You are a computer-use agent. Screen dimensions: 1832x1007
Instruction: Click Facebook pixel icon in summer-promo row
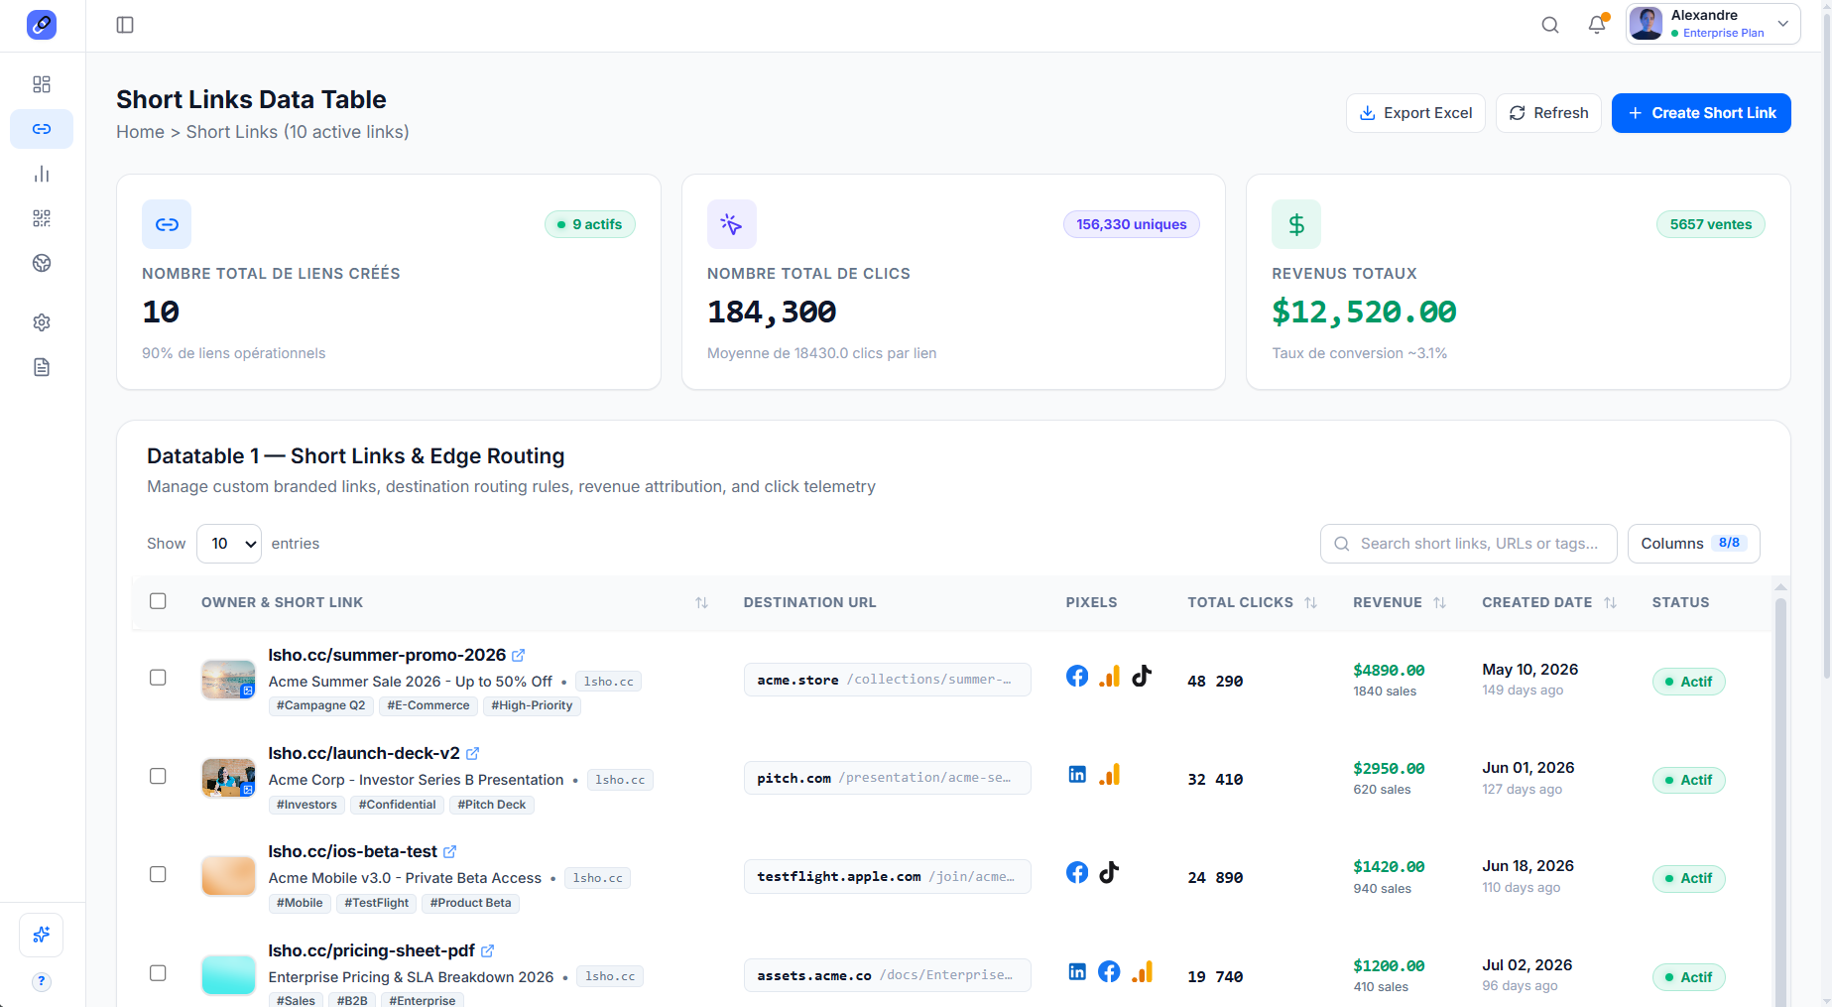[x=1077, y=676]
